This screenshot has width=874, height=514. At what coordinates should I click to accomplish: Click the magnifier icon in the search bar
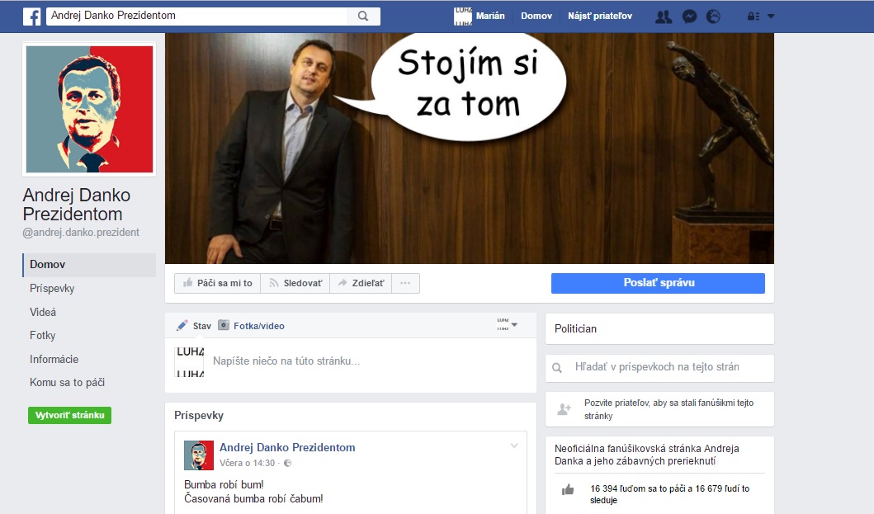[364, 16]
